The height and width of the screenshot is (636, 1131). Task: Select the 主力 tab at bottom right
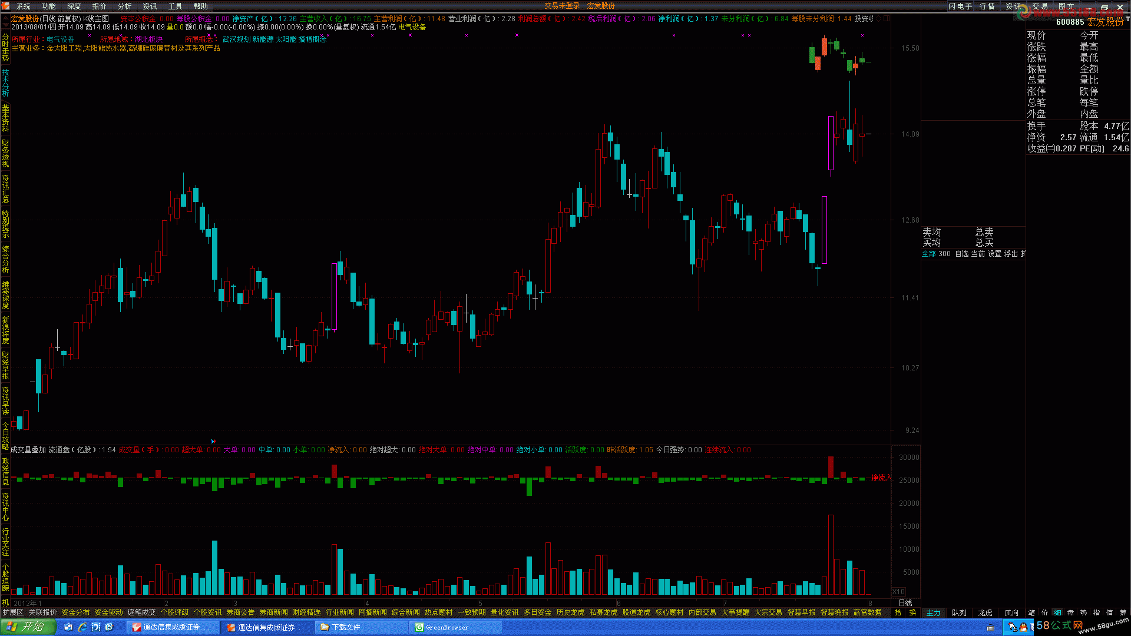934,613
